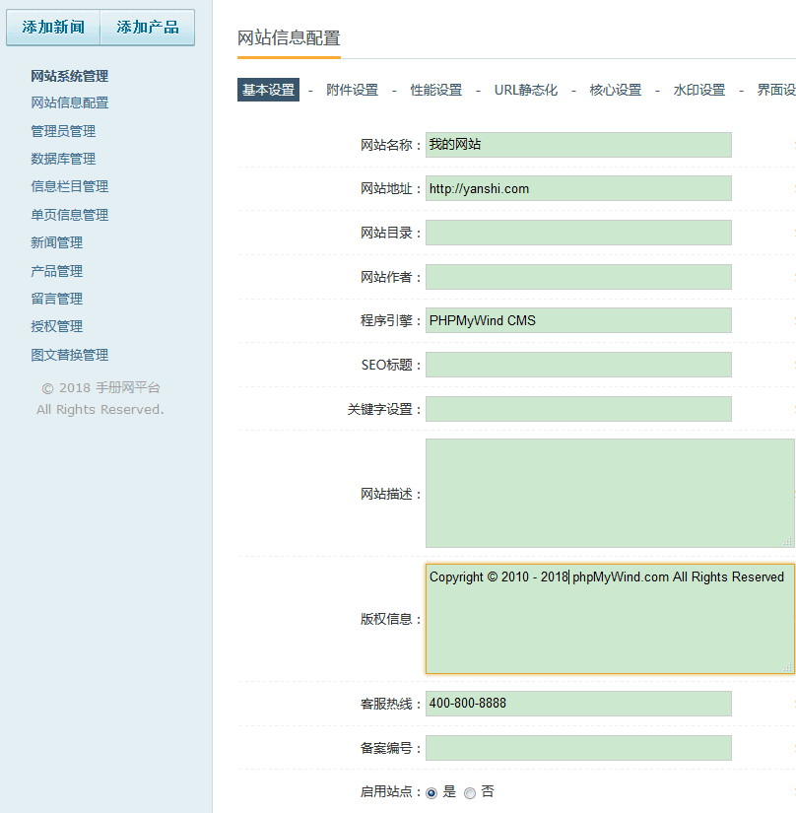The height and width of the screenshot is (813, 796).
Task: Switch to the 核心设置 tab
Action: [x=615, y=90]
